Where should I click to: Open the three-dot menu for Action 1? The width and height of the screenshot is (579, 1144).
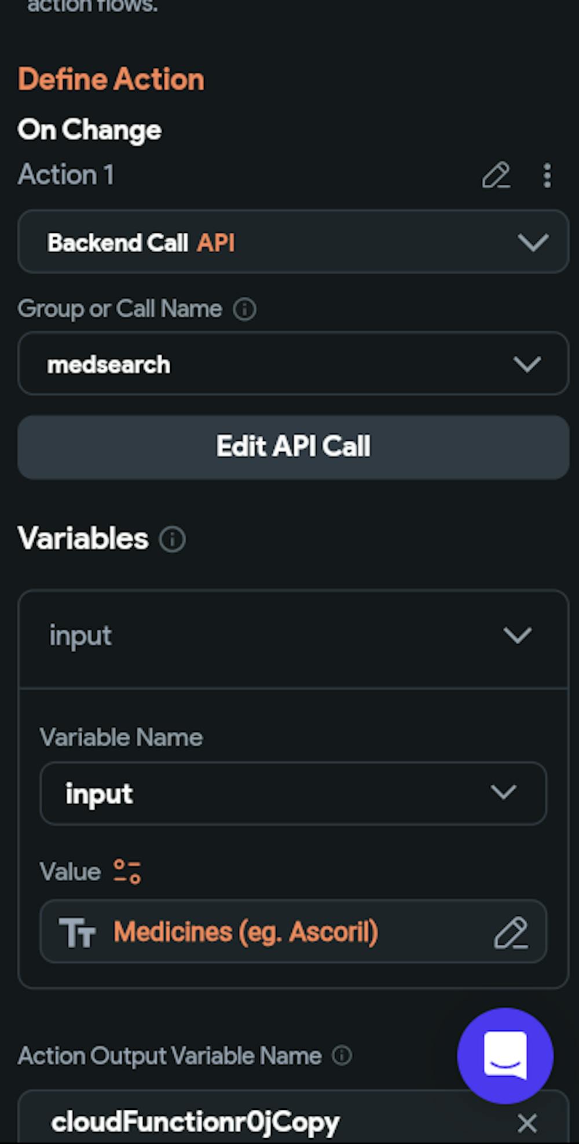click(547, 175)
